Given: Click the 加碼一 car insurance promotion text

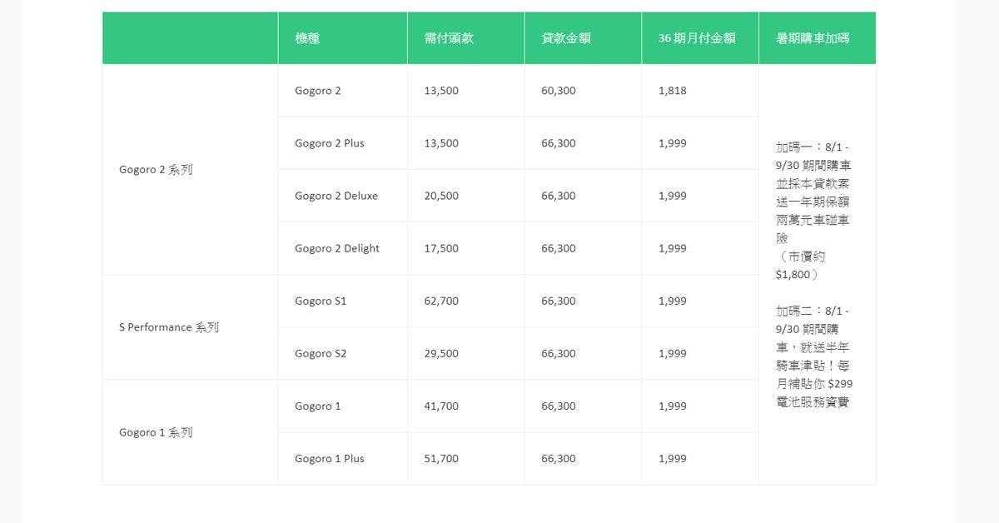Looking at the screenshot, I should [813, 211].
